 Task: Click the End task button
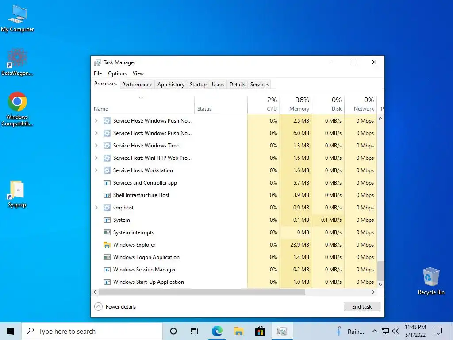(362, 307)
